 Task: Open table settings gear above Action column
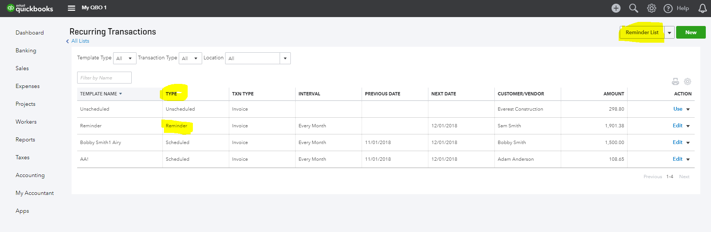(x=688, y=82)
